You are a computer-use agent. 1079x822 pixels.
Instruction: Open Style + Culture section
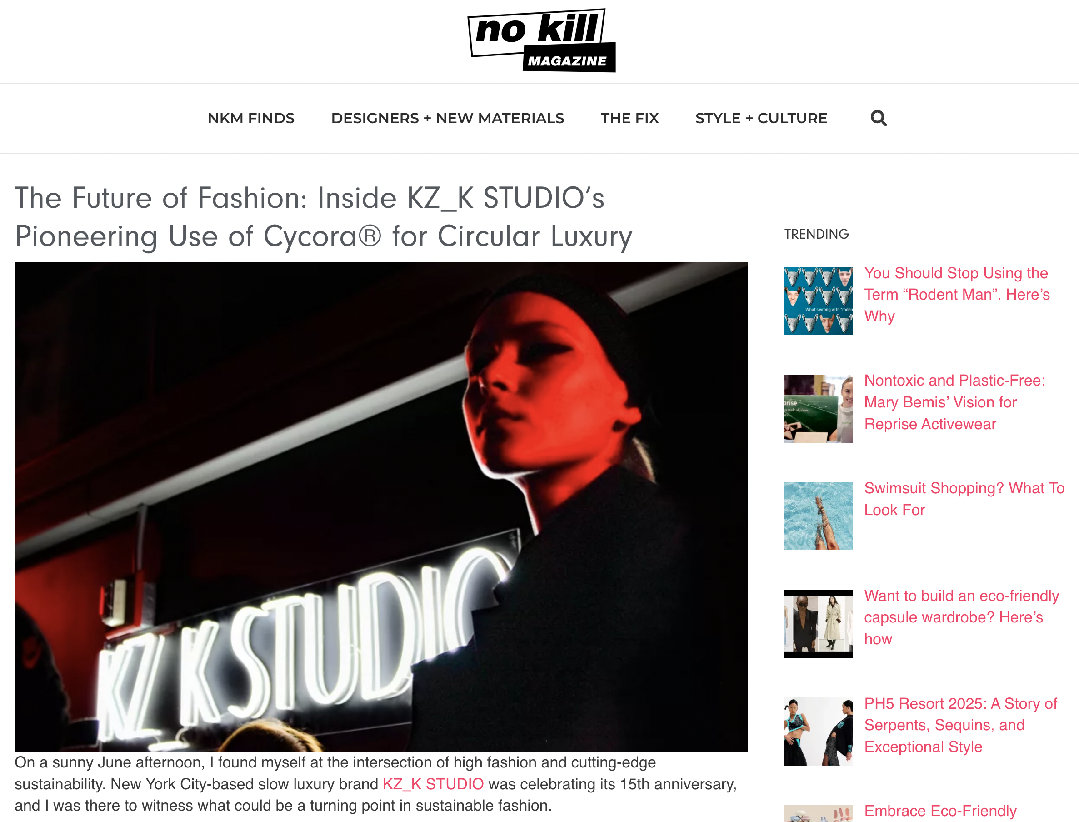click(x=761, y=118)
